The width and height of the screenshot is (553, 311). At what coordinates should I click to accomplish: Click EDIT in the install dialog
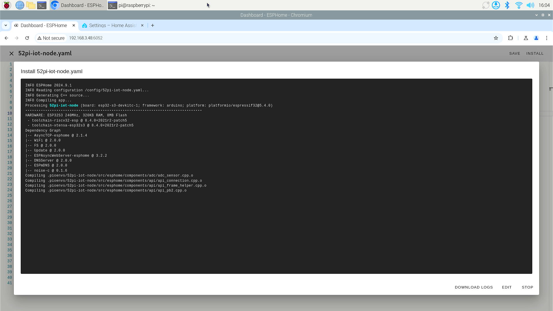[x=507, y=287]
